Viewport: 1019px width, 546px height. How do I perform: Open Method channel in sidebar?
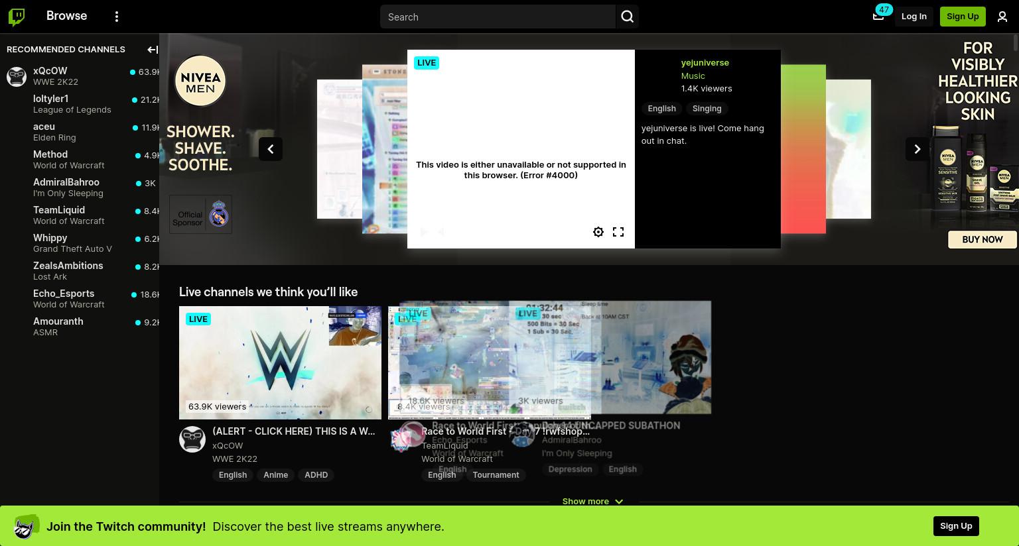click(80, 160)
